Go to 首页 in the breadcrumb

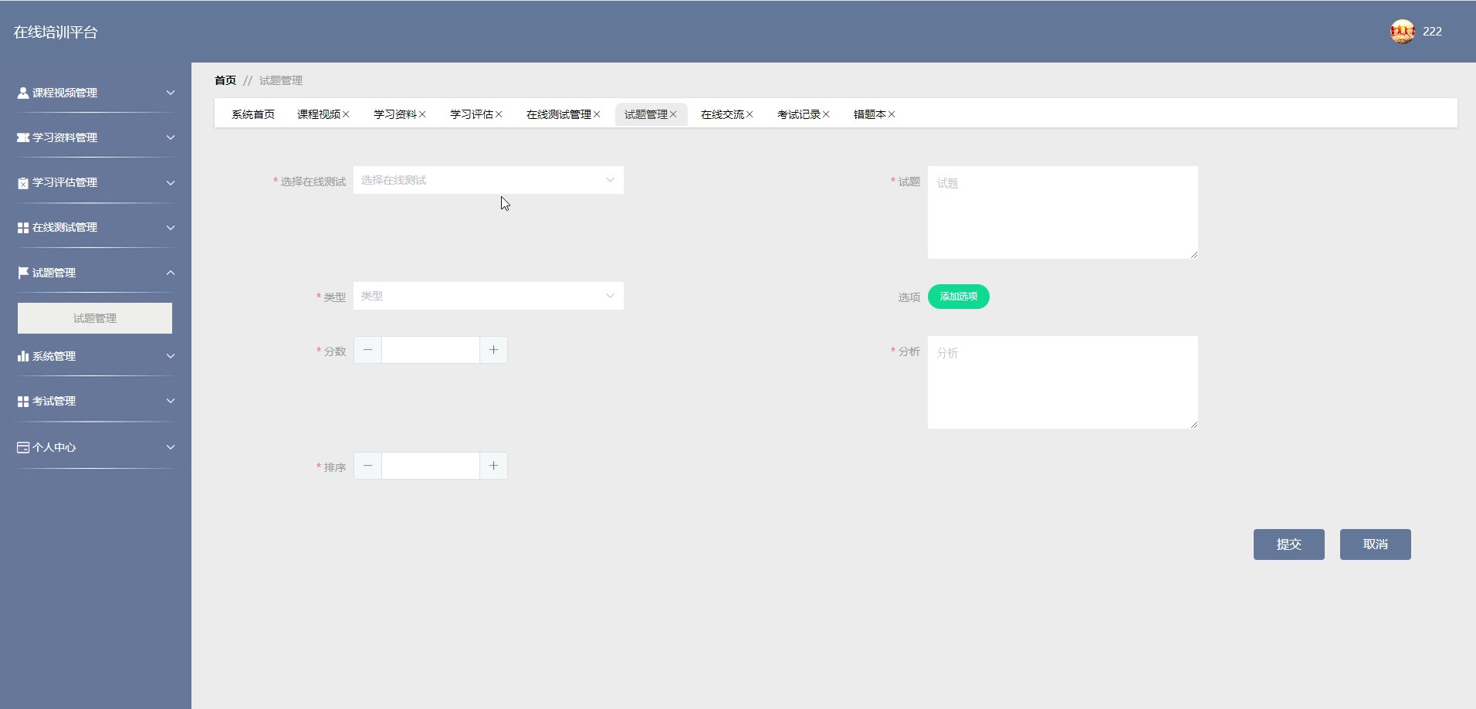tap(225, 80)
